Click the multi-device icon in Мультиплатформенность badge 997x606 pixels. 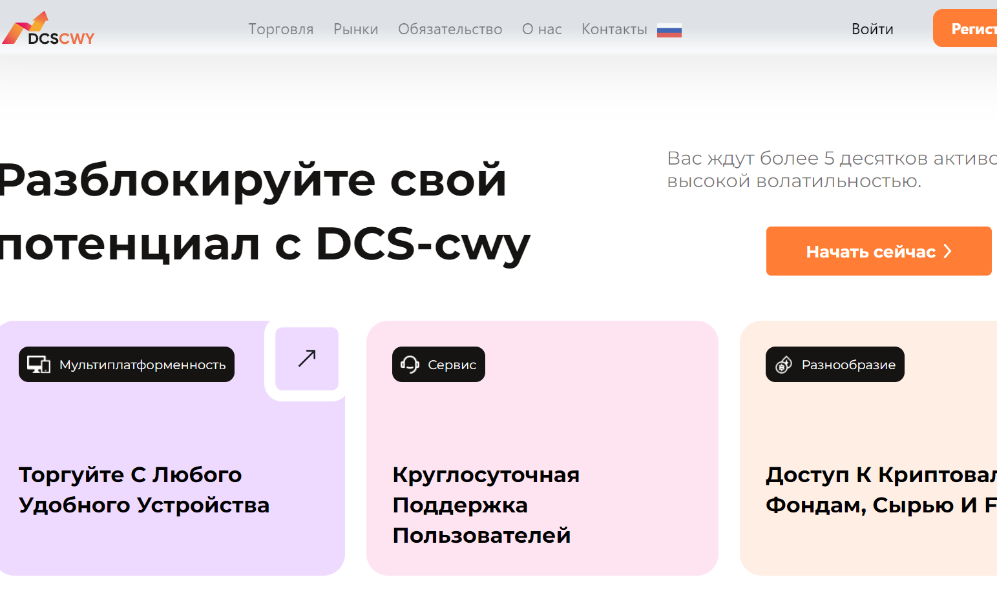38,365
